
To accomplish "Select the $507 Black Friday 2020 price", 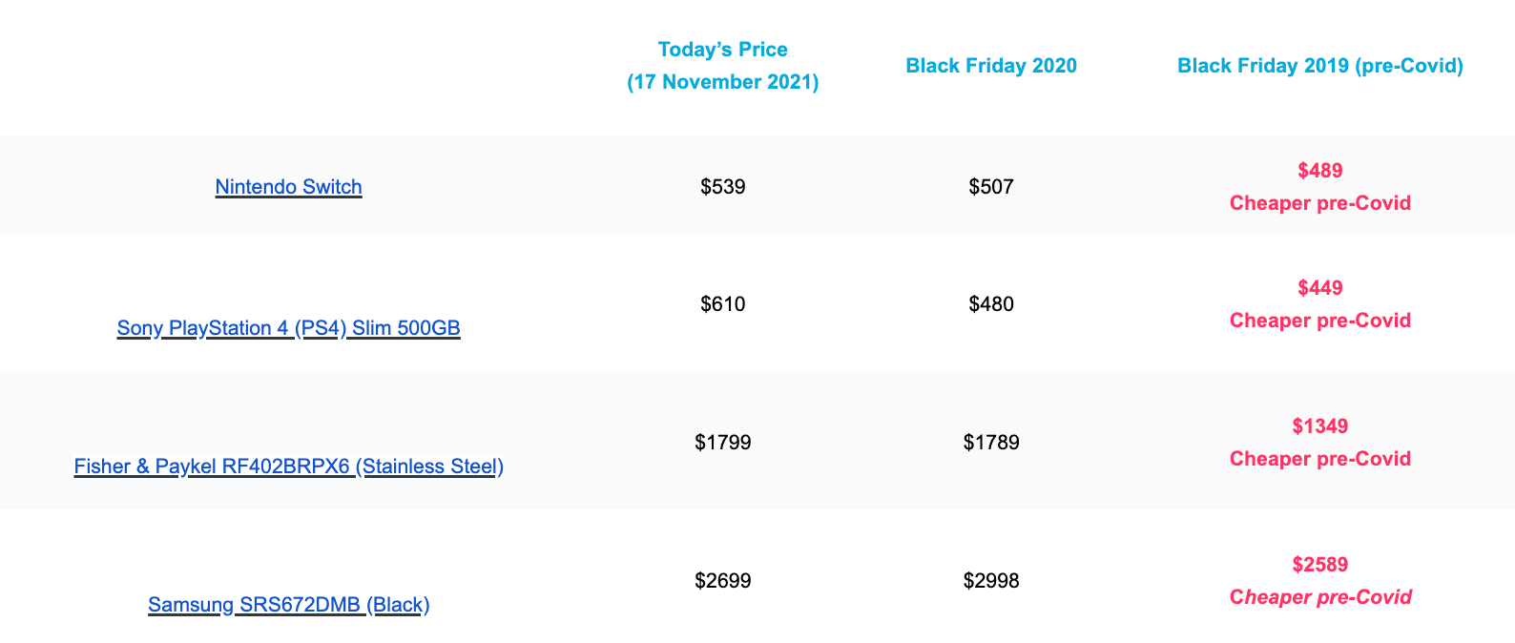I will point(991,187).
